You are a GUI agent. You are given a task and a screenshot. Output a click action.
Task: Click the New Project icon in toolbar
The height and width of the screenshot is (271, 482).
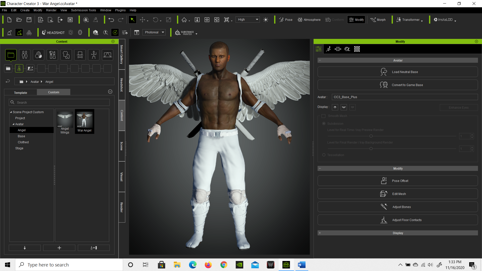pos(9,20)
